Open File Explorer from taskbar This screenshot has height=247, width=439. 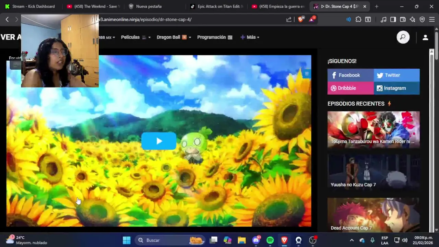(x=242, y=240)
